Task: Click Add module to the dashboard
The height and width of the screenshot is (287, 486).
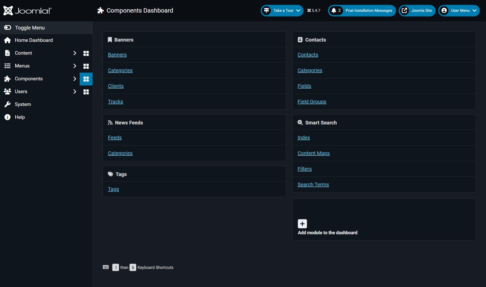Action: (327, 233)
